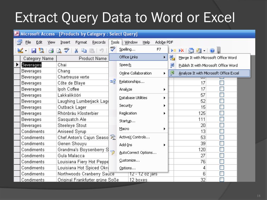Screen dimensions: 267x200
Task: Click the Cut scissors icon
Action: [76, 51]
